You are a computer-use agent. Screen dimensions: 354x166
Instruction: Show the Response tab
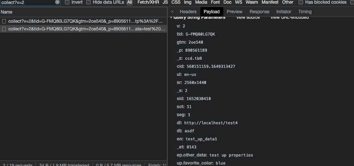coord(259,12)
